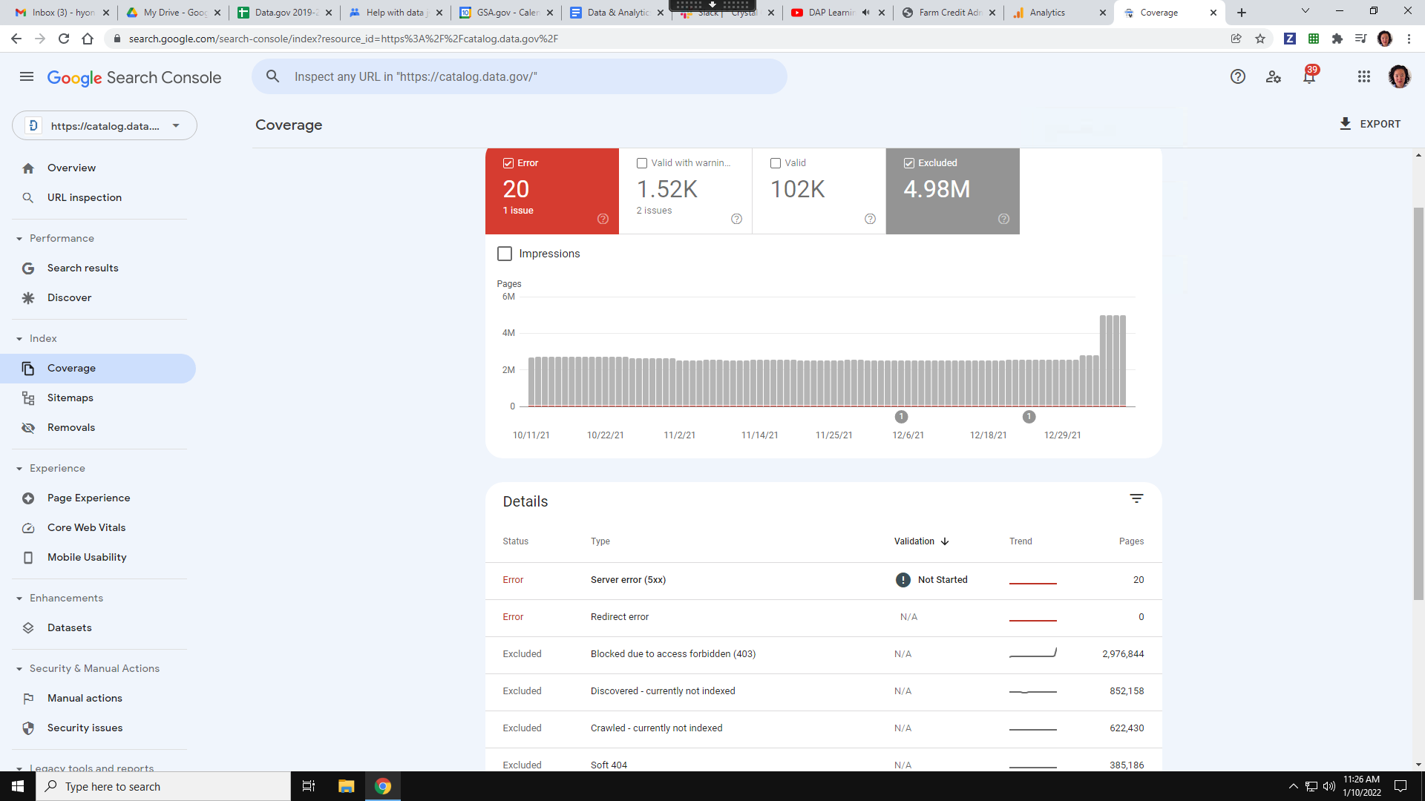This screenshot has height=801, width=1425.
Task: Collapse Security & Manual Actions section
Action: (19, 669)
